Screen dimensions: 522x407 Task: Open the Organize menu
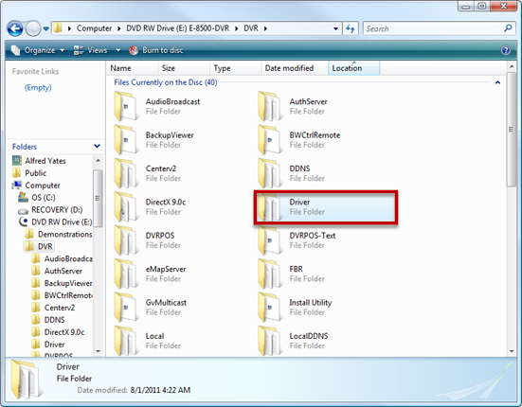[x=38, y=50]
